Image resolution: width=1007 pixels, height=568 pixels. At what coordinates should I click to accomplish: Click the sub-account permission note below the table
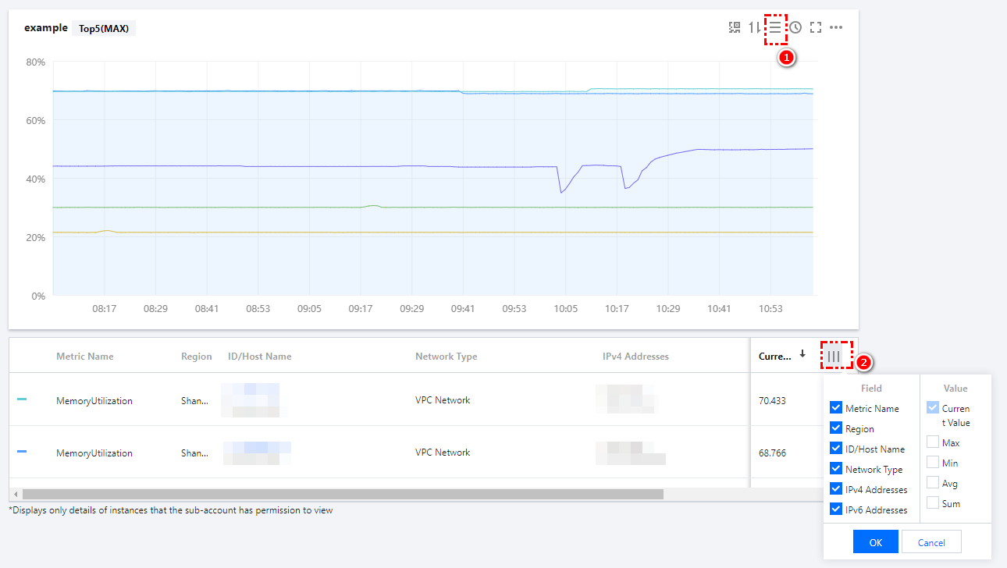click(x=171, y=510)
